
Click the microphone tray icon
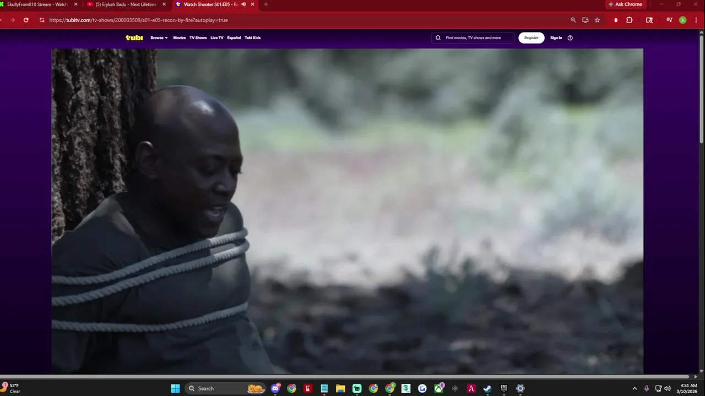click(647, 388)
